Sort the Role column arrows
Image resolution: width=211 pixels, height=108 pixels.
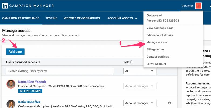(x=131, y=62)
